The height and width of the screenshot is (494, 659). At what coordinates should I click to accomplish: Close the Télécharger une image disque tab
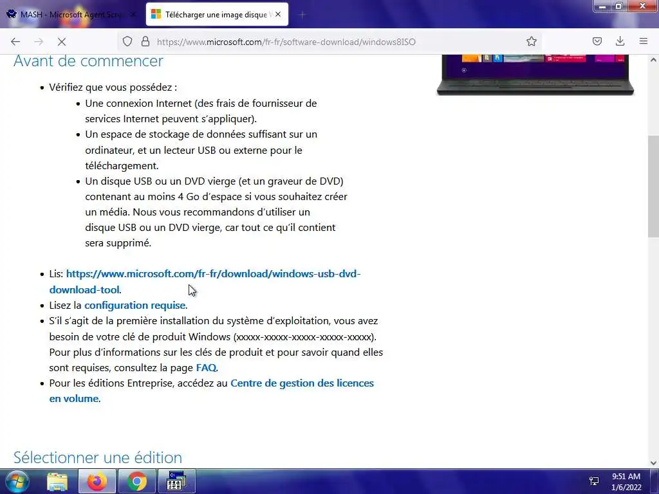(x=278, y=14)
